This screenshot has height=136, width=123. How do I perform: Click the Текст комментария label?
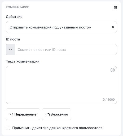pyautogui.click(x=23, y=61)
